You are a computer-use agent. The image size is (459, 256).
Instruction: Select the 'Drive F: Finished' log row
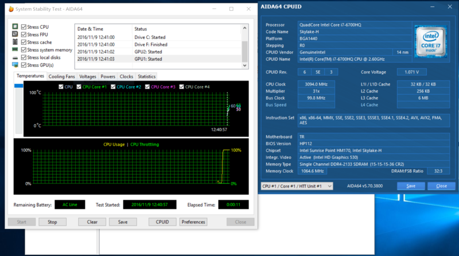[x=158, y=45]
